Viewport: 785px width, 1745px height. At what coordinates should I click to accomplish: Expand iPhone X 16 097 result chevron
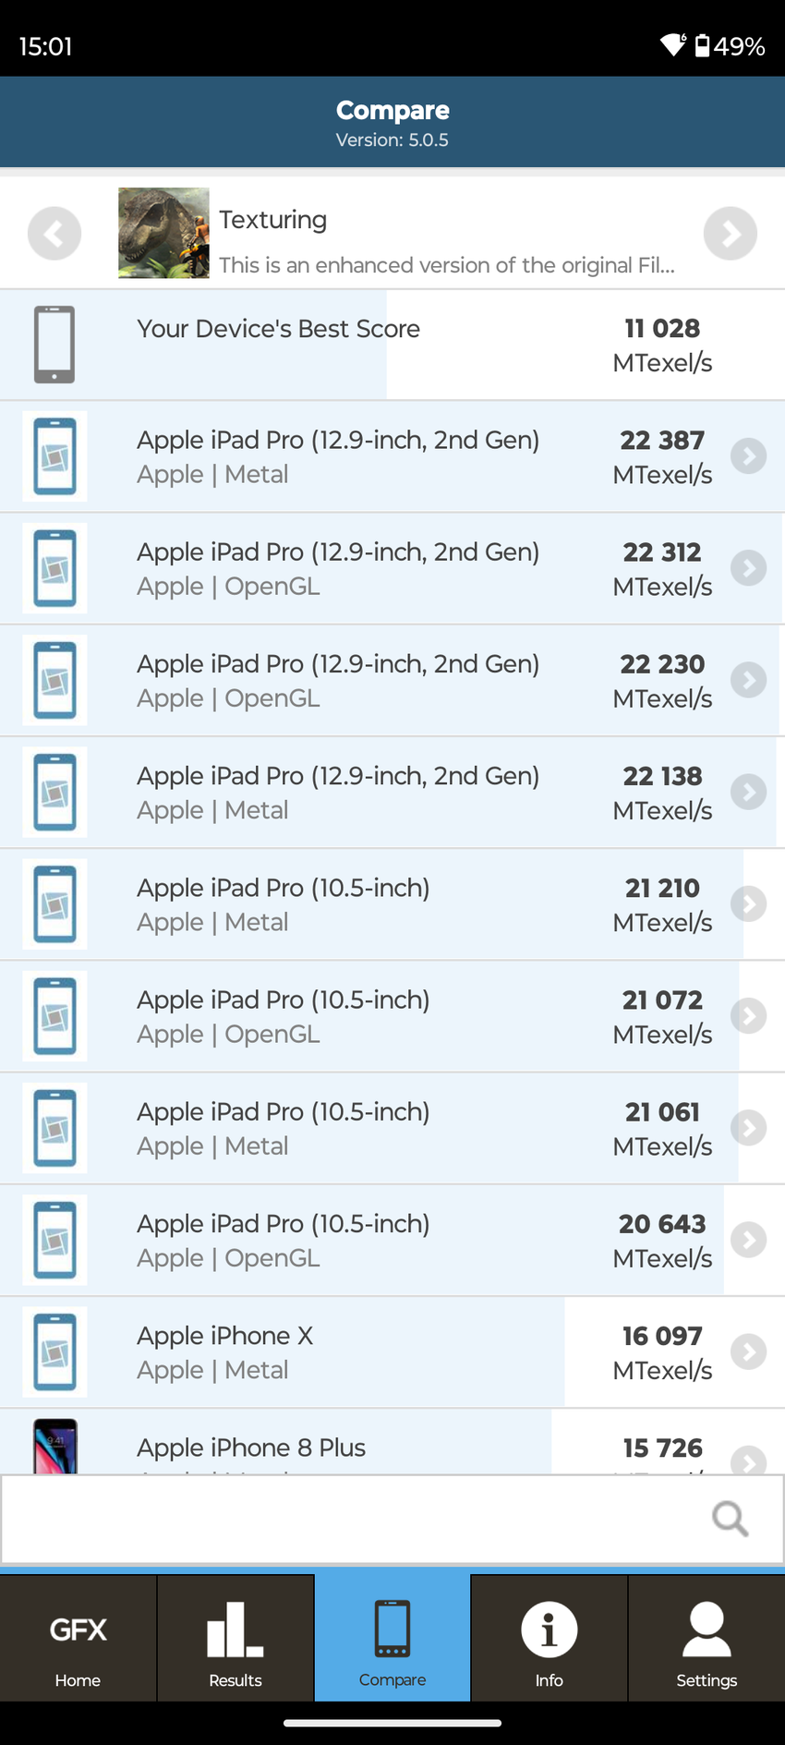[x=748, y=1351]
